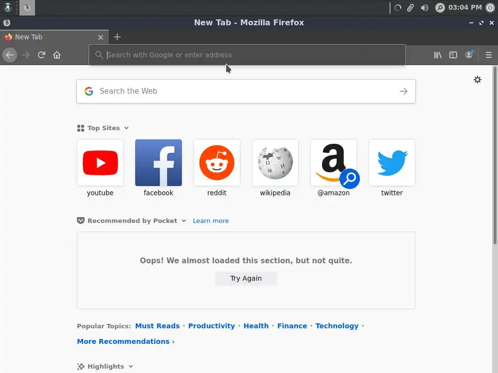The image size is (498, 373).
Task: Focus the address bar input
Action: [x=247, y=55]
